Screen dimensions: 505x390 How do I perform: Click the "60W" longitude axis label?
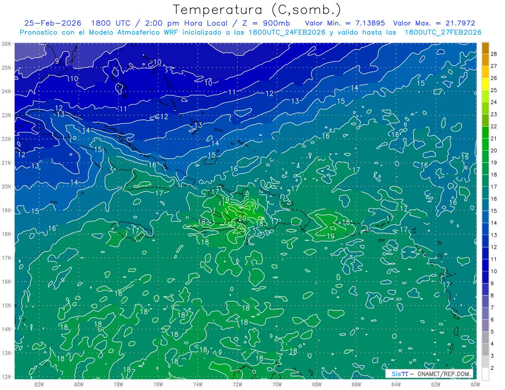point(475,384)
